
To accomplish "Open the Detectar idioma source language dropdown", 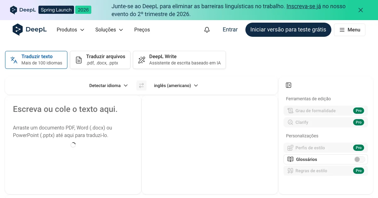I will [108, 85].
